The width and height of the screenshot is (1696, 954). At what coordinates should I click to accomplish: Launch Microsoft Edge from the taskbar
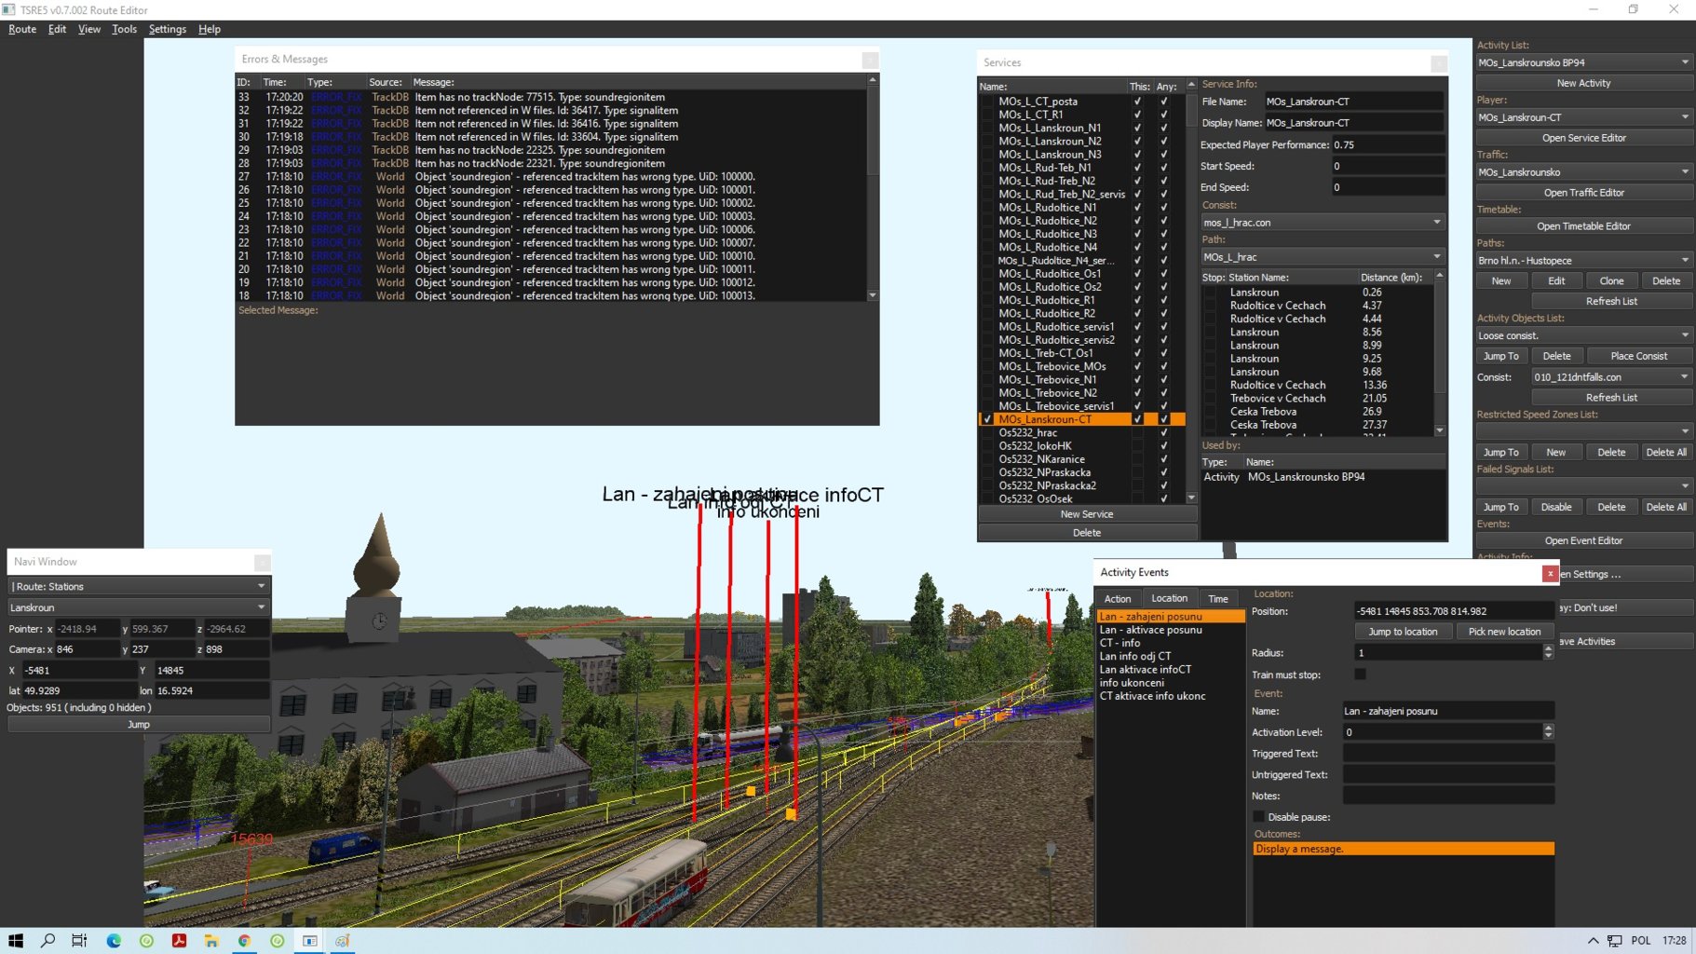point(114,941)
